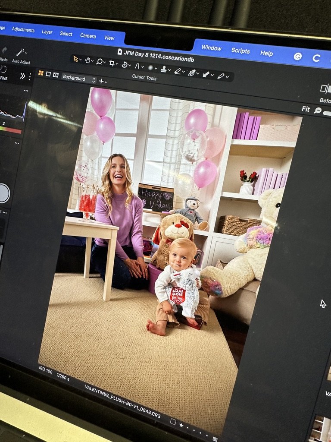Click the Fit zoom button
The image size is (331, 442).
tap(306, 109)
